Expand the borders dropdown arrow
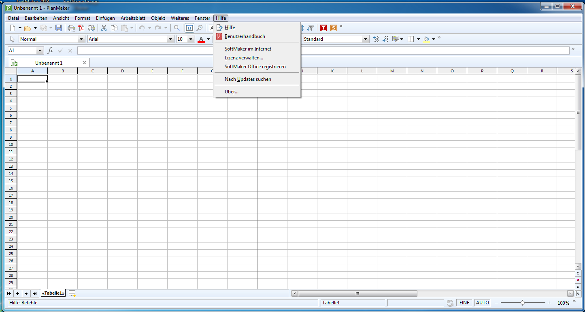 418,39
